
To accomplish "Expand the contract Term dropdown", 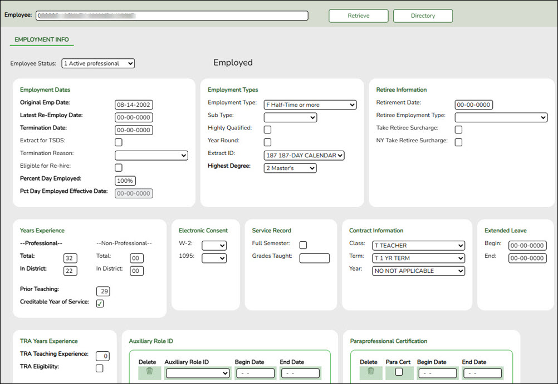I will click(x=418, y=258).
